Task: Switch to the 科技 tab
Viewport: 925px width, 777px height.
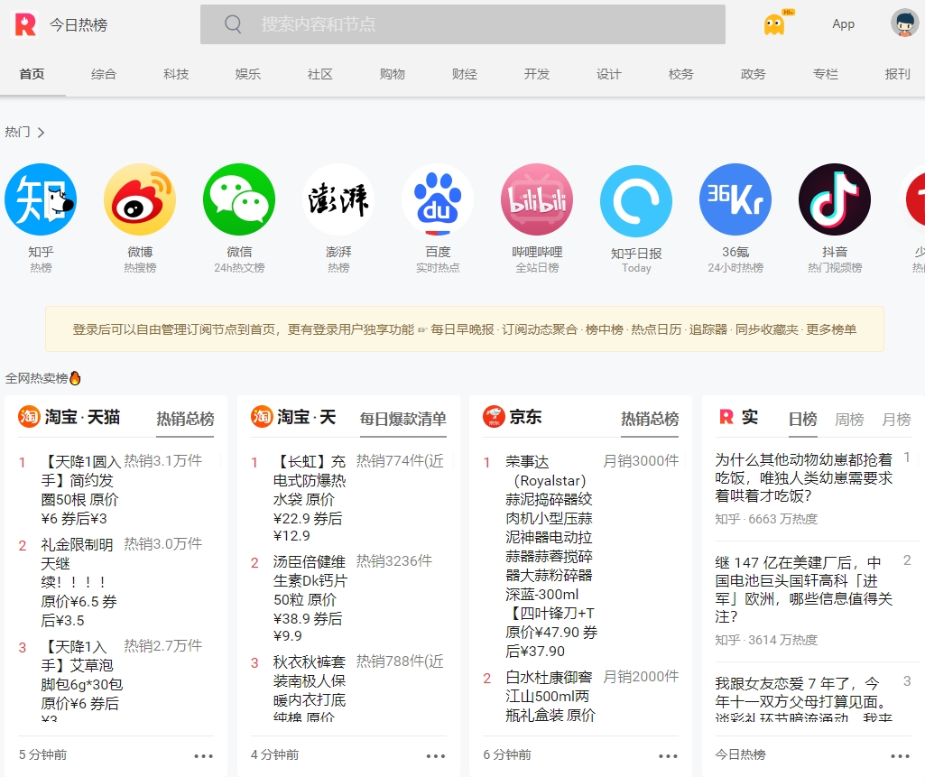Action: [176, 74]
